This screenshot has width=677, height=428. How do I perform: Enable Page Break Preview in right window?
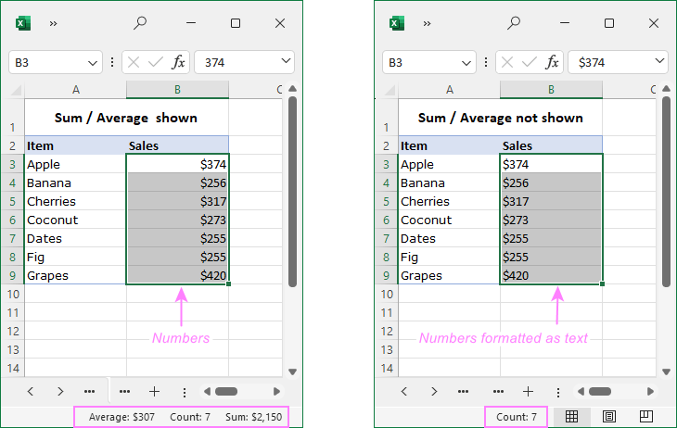[646, 417]
